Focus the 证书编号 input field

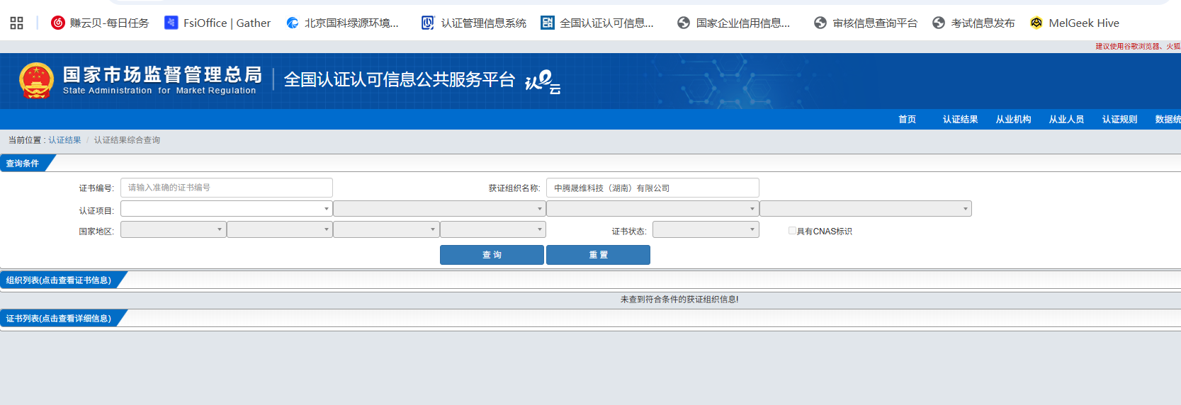tap(227, 188)
